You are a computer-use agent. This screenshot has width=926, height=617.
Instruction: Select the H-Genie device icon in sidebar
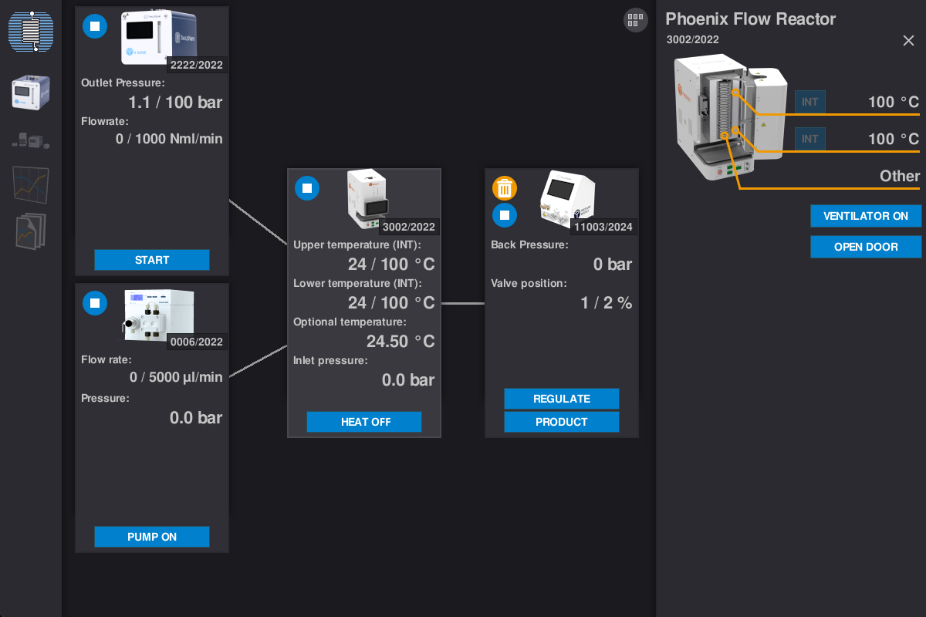pos(31,93)
